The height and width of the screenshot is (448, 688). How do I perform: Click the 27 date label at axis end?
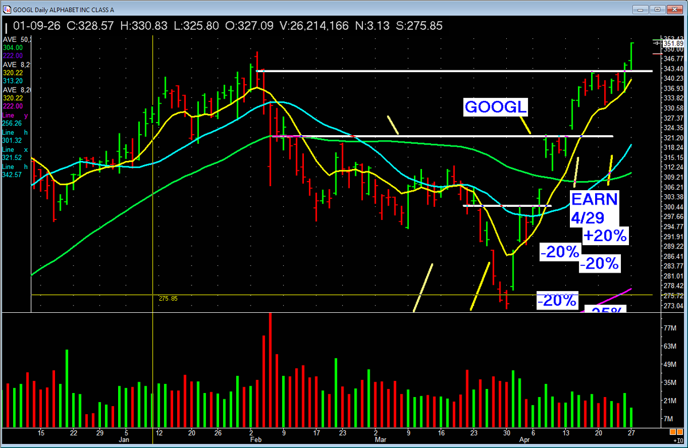(631, 433)
